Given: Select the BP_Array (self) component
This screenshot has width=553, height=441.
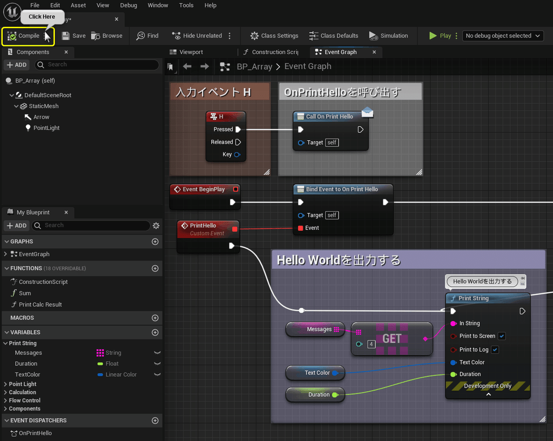Looking at the screenshot, I should tap(35, 80).
